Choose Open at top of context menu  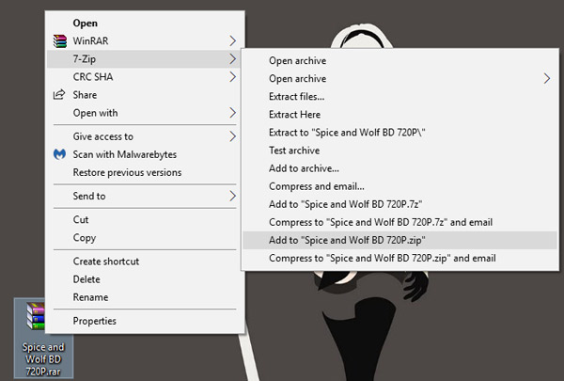pyautogui.click(x=146, y=23)
